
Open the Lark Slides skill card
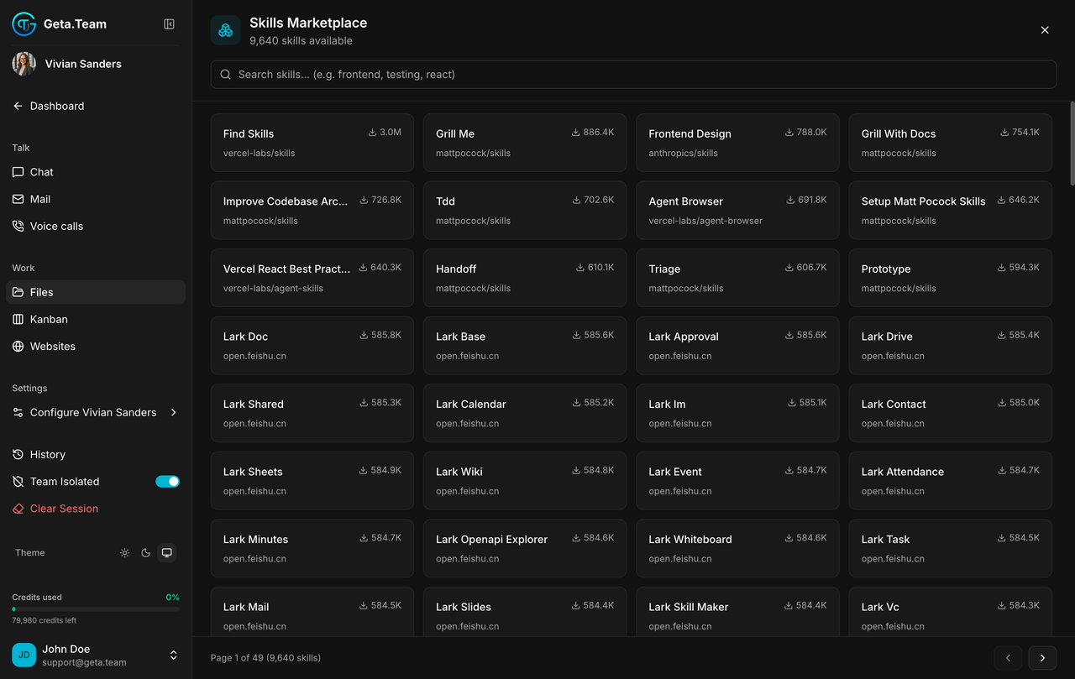525,612
